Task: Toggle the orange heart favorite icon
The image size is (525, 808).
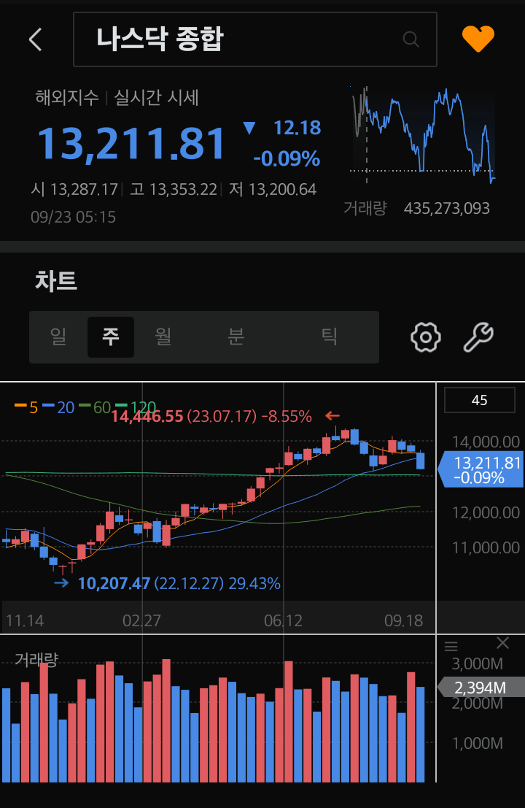Action: (478, 39)
